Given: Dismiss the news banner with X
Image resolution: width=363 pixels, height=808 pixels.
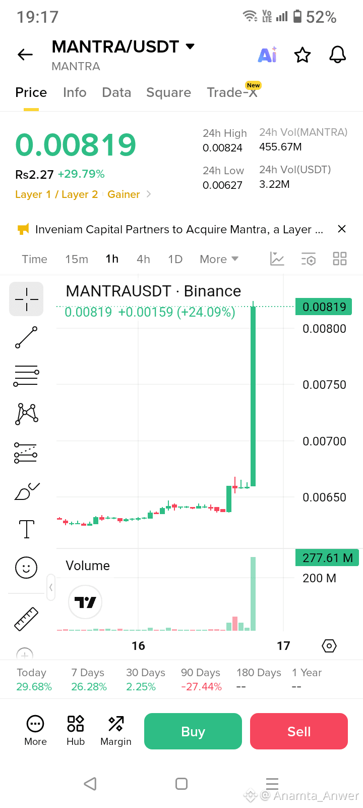Looking at the screenshot, I should tap(342, 229).
